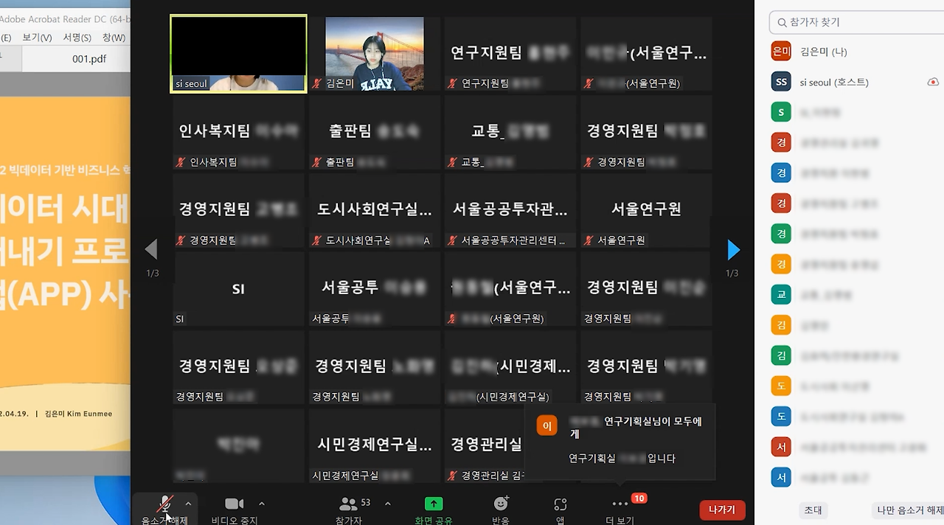Open 서명(S) menu in Acrobat Reader
The height and width of the screenshot is (525, 944).
[x=77, y=37]
